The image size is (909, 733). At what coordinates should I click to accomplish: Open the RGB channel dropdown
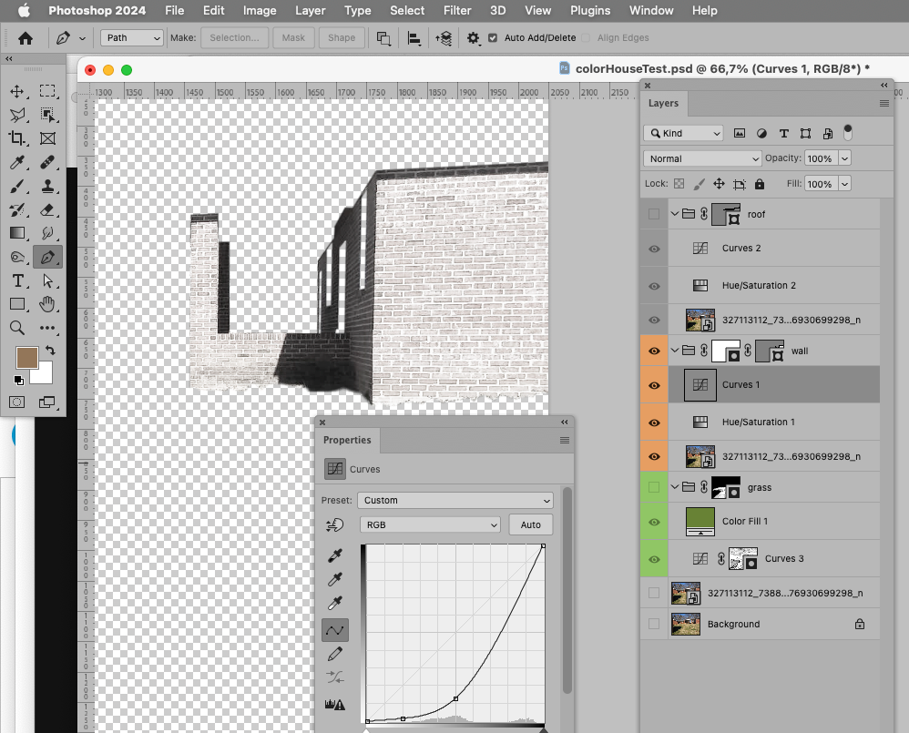coord(430,524)
